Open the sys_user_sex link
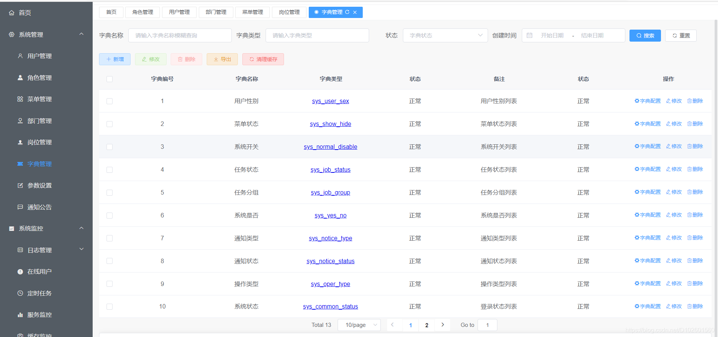Image resolution: width=718 pixels, height=337 pixels. [x=330, y=101]
